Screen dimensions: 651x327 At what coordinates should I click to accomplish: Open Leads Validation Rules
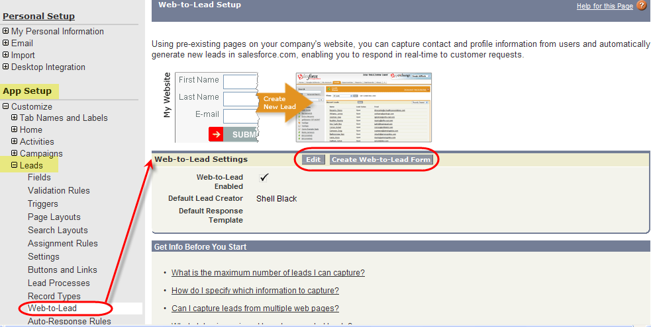(x=59, y=190)
